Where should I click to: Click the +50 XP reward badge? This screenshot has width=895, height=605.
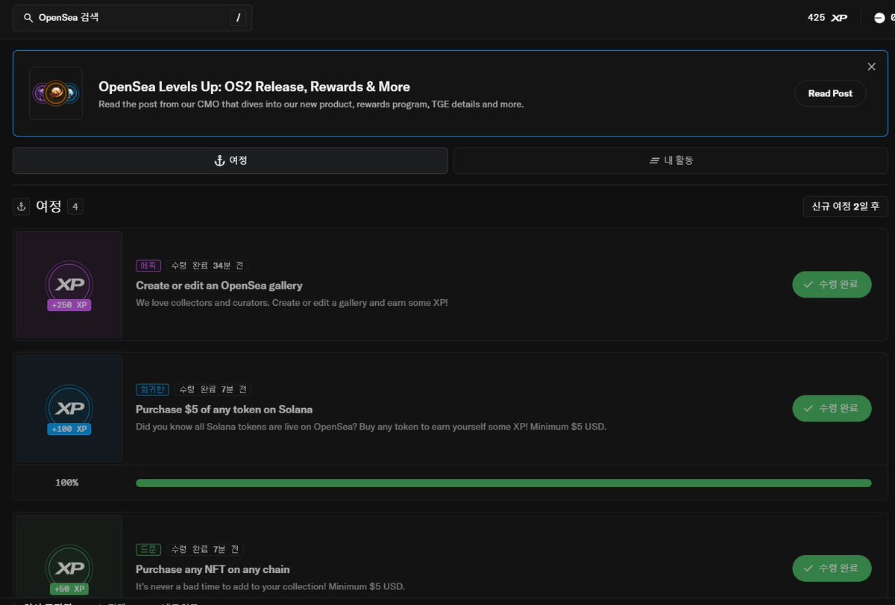(x=69, y=589)
